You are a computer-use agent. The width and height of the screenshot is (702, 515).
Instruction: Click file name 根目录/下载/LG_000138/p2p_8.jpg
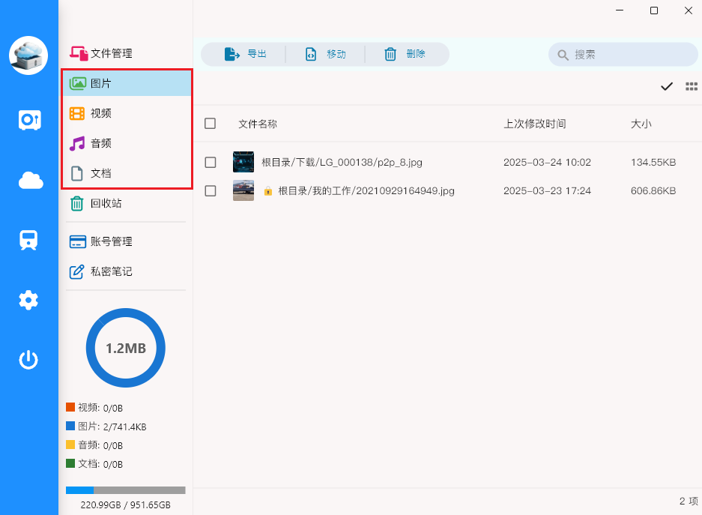[x=342, y=162]
